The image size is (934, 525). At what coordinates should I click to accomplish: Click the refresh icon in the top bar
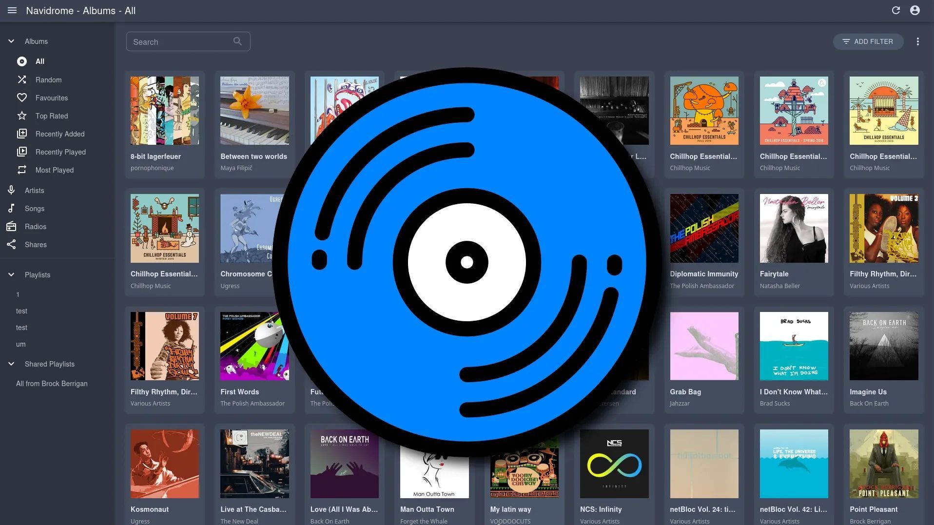[x=896, y=10]
